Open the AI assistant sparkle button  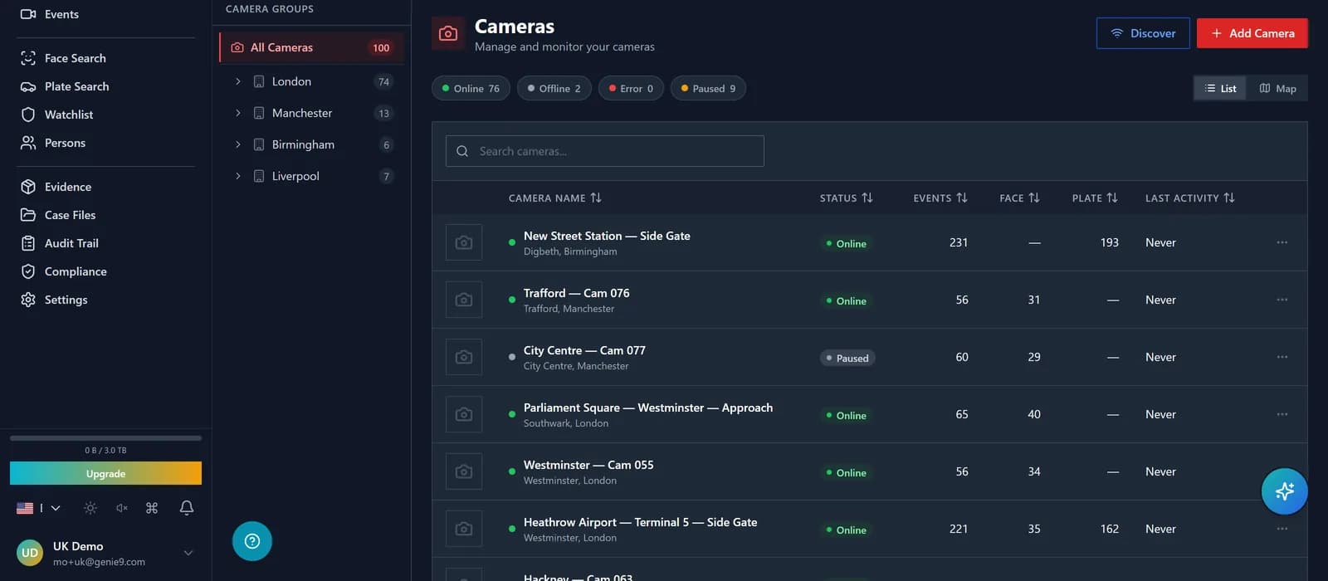click(1285, 491)
